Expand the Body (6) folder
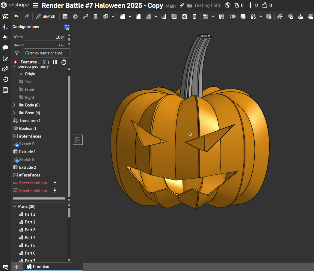Screen dimensions: 314x271 [x=14, y=105]
